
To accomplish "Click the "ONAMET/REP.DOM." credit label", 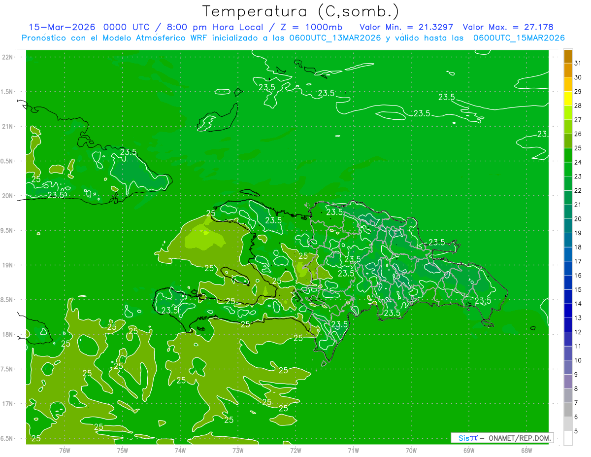I will tap(521, 438).
